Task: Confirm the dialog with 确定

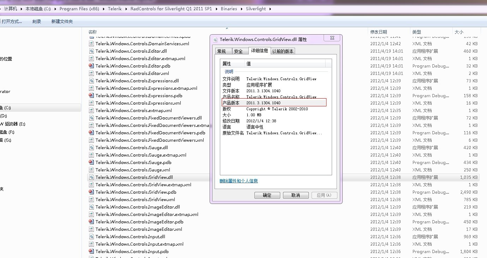Action: click(x=267, y=195)
